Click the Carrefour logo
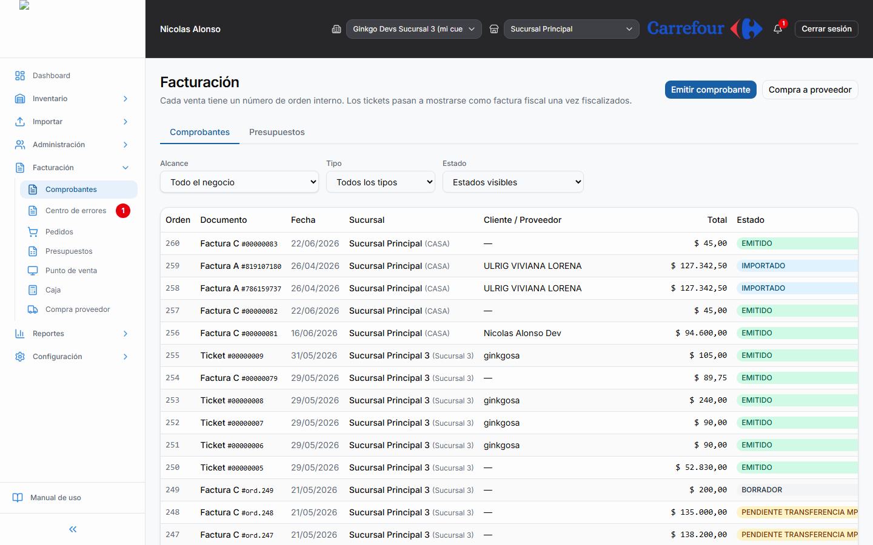Image resolution: width=873 pixels, height=545 pixels. click(704, 28)
